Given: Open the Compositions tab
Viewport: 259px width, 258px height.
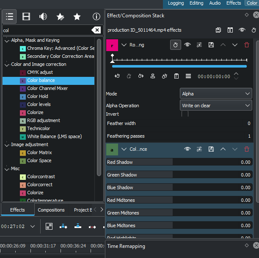Looking at the screenshot, I should pos(51,210).
